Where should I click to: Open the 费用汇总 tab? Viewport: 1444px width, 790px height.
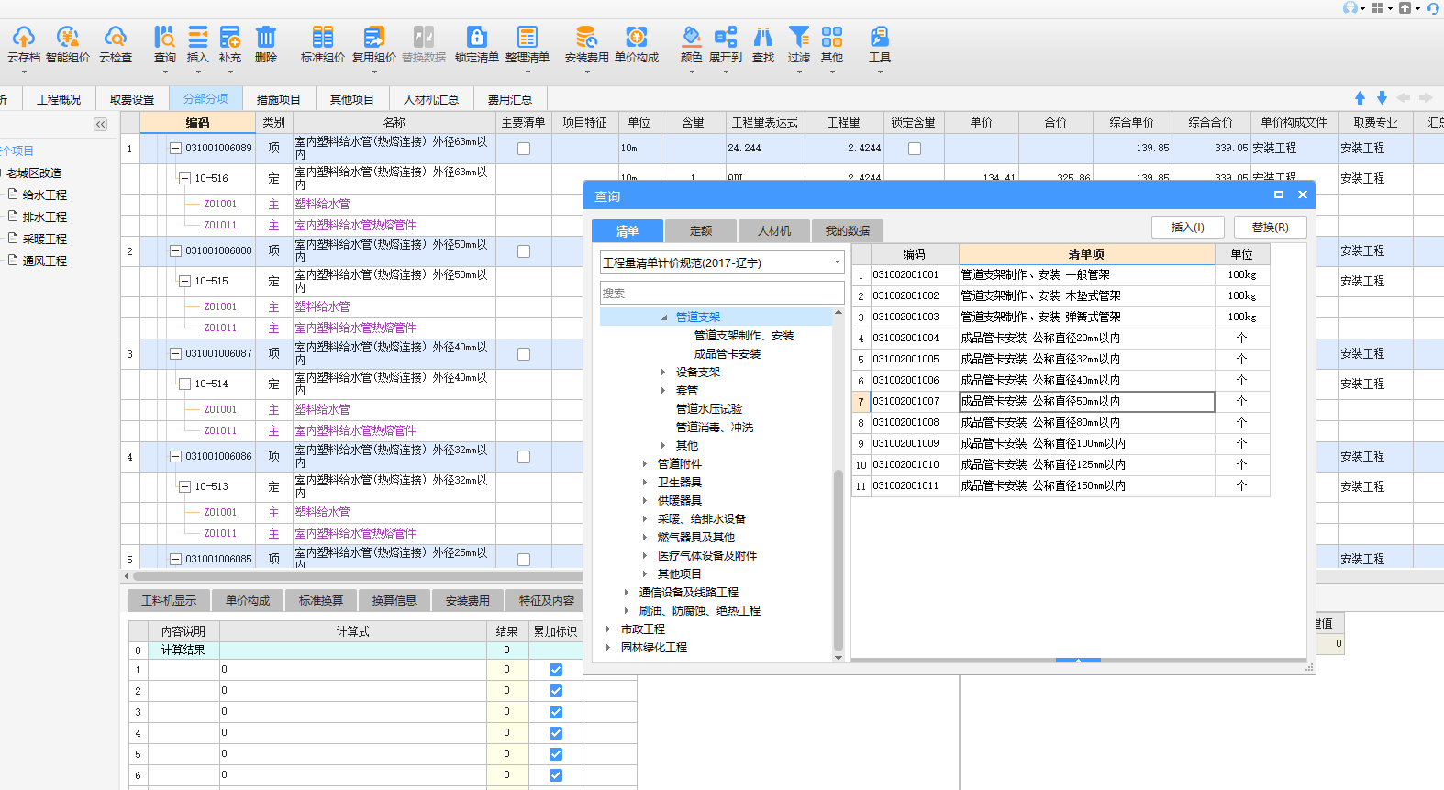click(510, 99)
